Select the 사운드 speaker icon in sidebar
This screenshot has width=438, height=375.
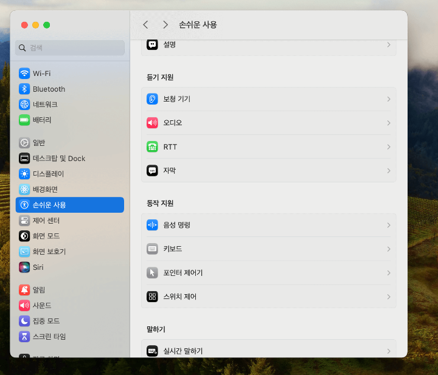[24, 306]
